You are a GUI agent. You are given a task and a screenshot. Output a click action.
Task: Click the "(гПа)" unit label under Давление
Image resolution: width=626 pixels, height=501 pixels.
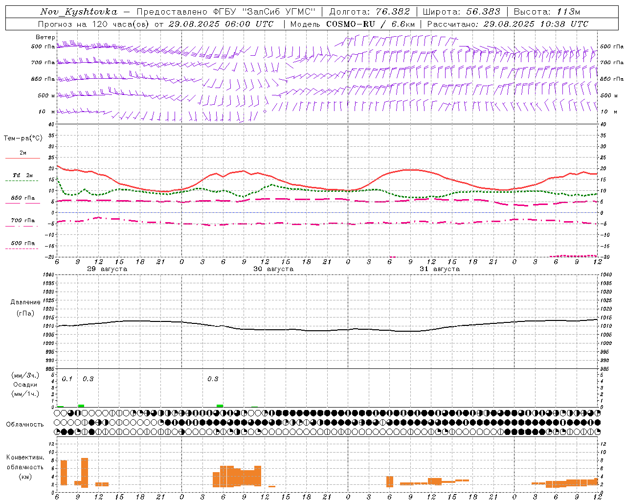point(25,314)
